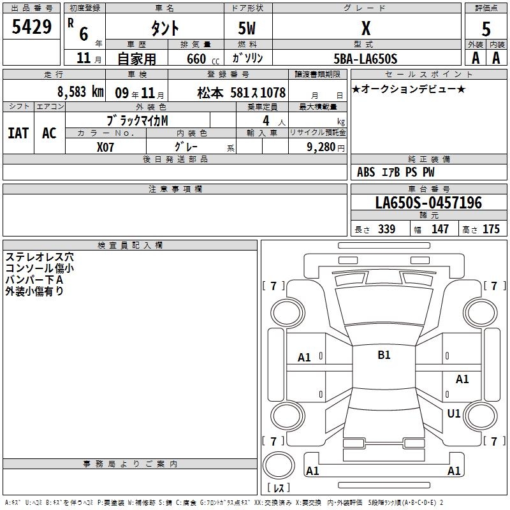This screenshot has height=510, width=510.
Task: Select 事務局よりご案内 header
Action: coord(130,464)
